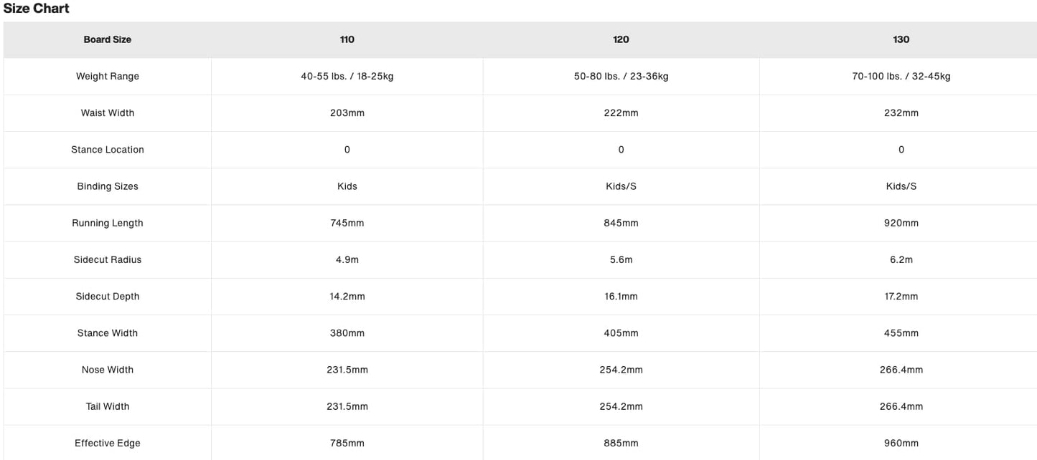Click the Stance Location row label
The image size is (1037, 460).
click(108, 150)
